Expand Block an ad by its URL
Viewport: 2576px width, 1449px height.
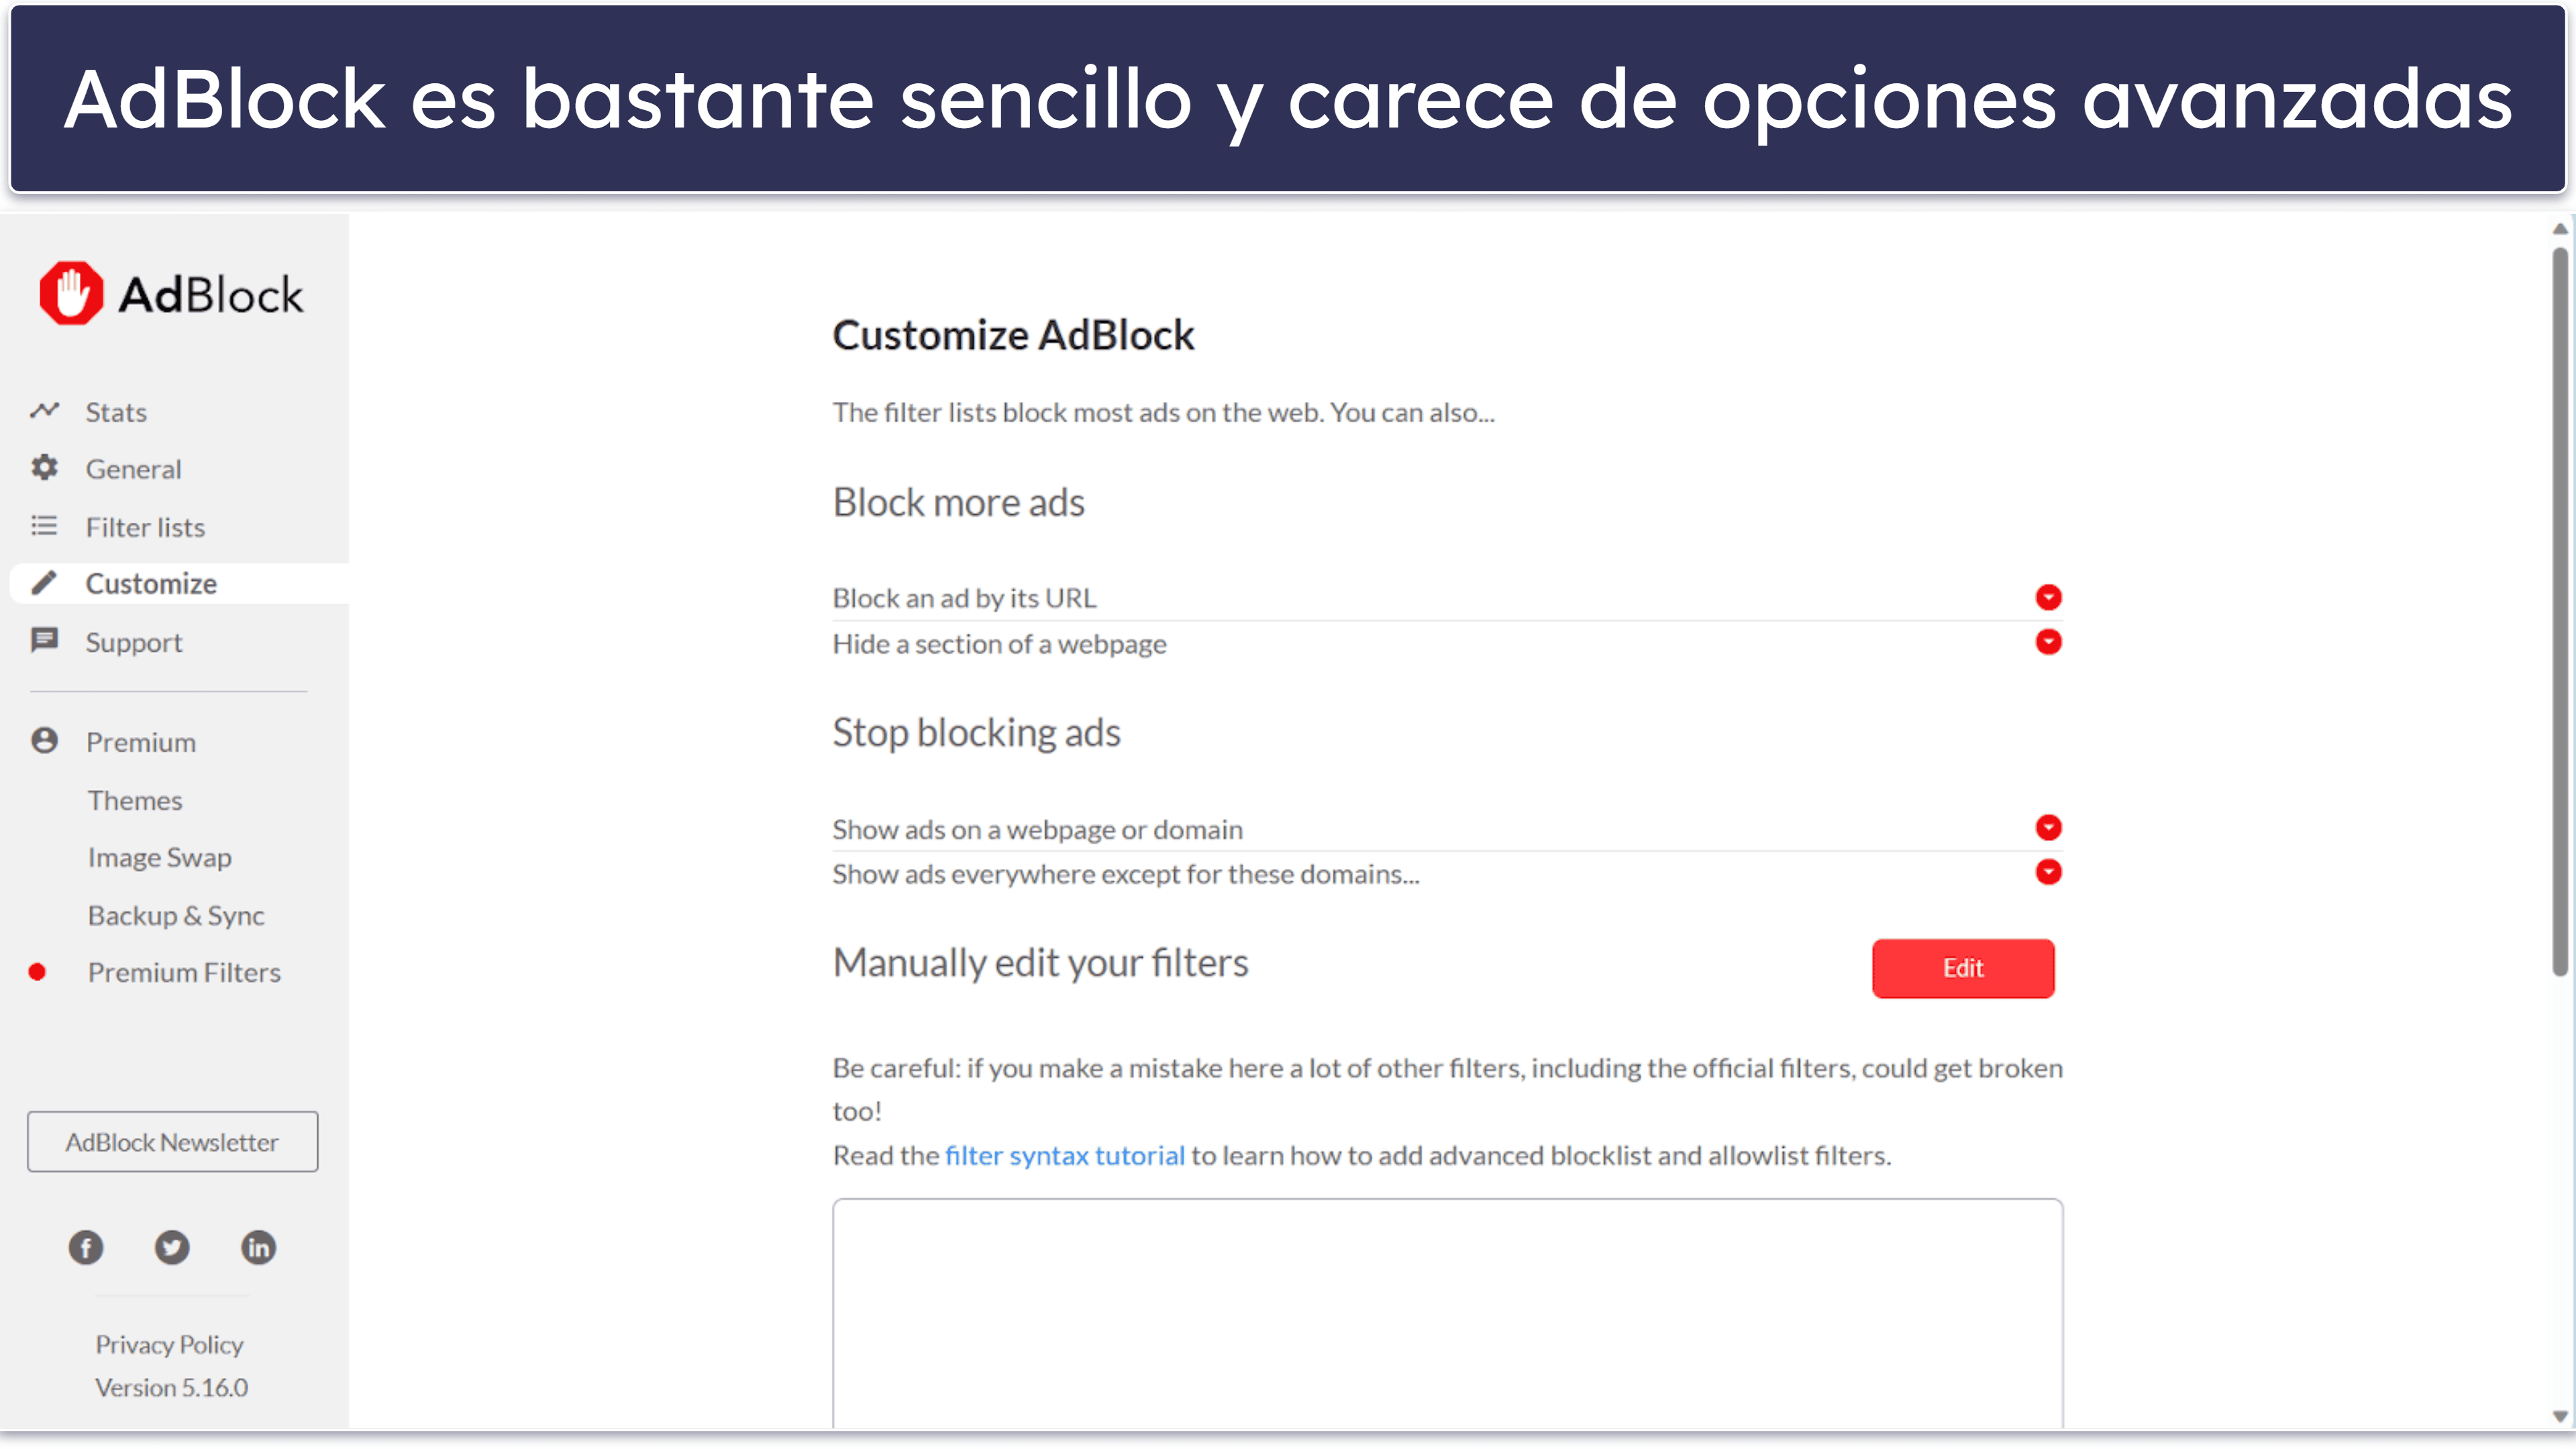2049,595
